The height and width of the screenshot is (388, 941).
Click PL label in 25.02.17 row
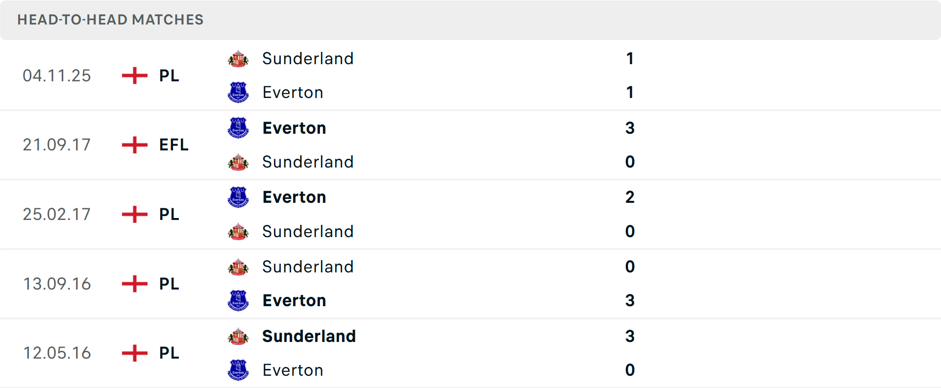tap(169, 215)
